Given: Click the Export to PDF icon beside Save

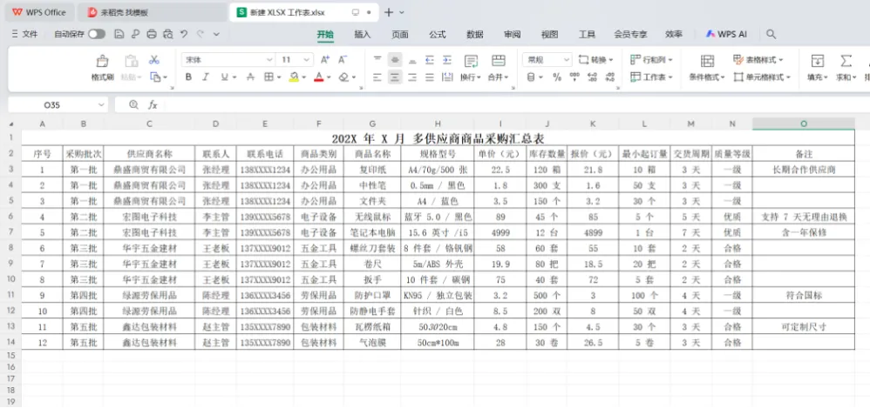Looking at the screenshot, I should pos(135,34).
